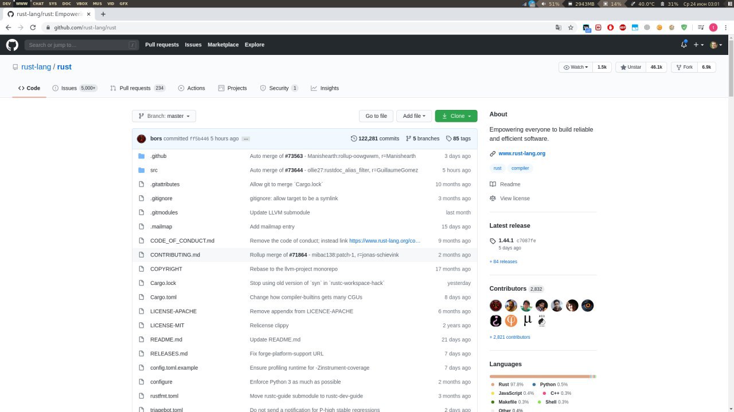Screen dimensions: 734x412
Task: Click the Readme book icon
Action: click(x=493, y=184)
